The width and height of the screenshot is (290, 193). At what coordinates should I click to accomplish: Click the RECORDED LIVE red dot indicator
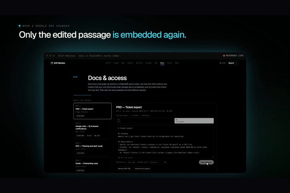224,56
